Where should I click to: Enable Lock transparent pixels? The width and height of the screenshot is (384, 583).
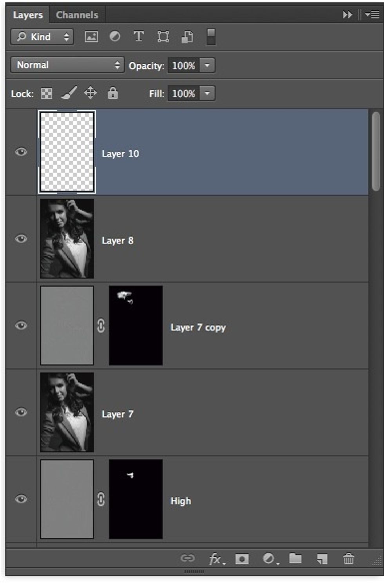[x=46, y=93]
